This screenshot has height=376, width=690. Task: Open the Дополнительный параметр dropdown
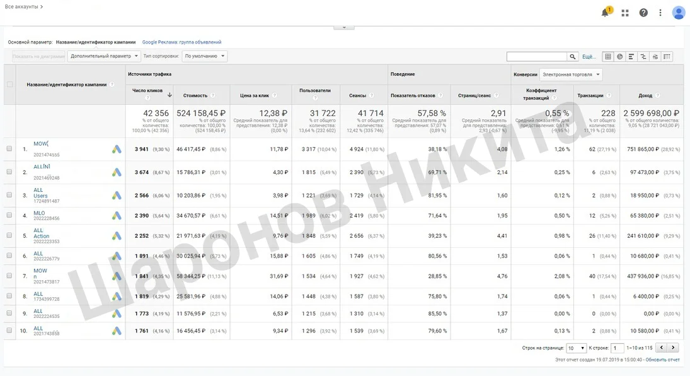[104, 56]
